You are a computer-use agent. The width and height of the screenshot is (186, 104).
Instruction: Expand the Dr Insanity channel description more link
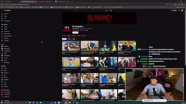pyautogui.click(x=87, y=30)
